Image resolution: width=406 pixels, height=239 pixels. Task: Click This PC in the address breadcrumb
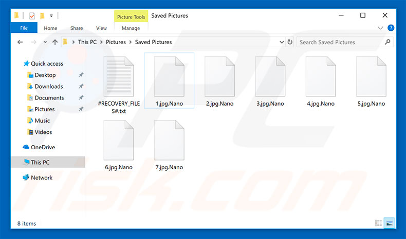click(x=87, y=42)
